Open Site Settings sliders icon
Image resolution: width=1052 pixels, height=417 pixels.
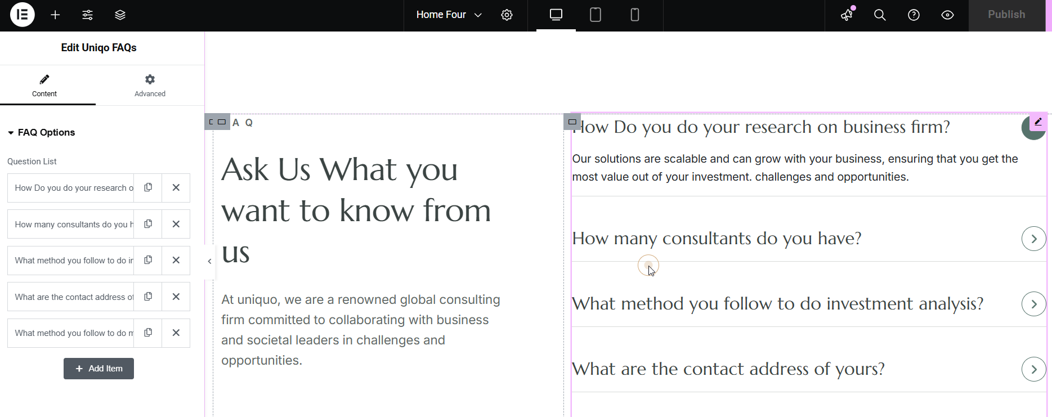88,15
